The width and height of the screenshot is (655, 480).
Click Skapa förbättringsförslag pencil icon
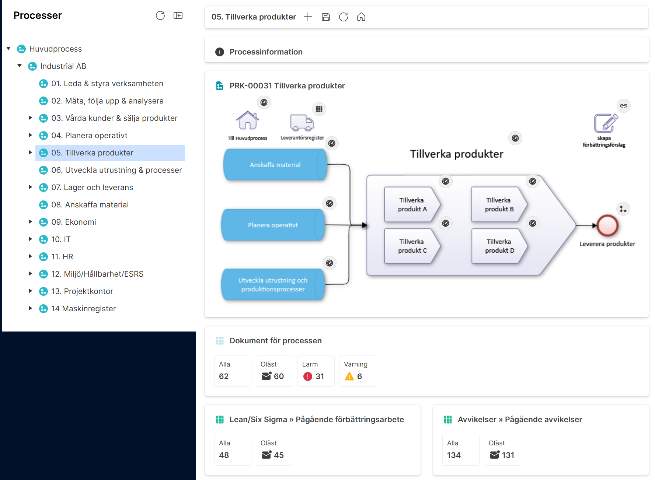(606, 123)
